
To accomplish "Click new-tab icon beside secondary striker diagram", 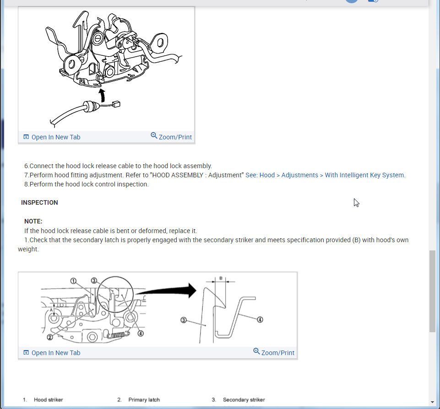I will (x=26, y=353).
